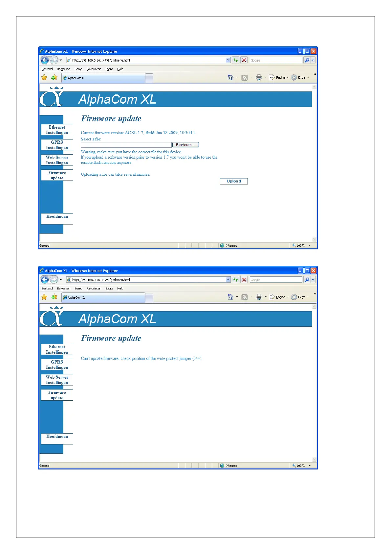Open search provider dropdown in top window
The width and height of the screenshot is (391, 554).
pyautogui.click(x=313, y=60)
